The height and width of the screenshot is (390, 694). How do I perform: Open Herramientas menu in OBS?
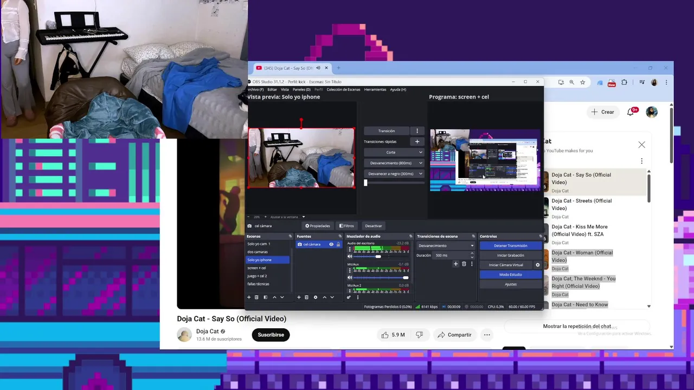tap(375, 89)
